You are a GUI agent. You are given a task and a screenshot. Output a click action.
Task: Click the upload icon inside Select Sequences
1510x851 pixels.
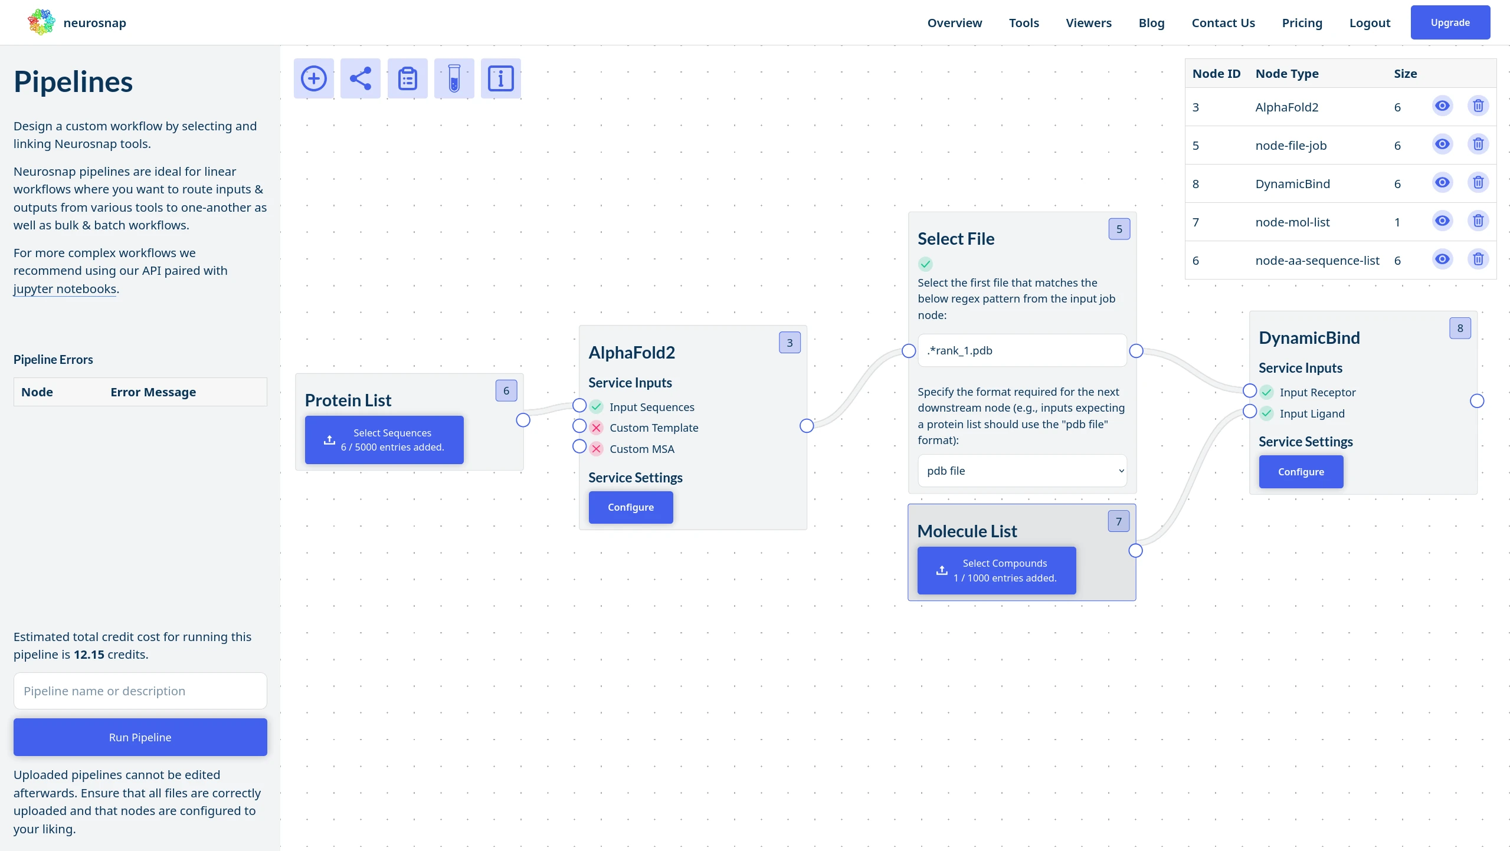pos(329,440)
